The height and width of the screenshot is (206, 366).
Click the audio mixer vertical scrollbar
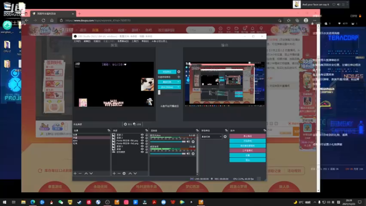coord(197,154)
